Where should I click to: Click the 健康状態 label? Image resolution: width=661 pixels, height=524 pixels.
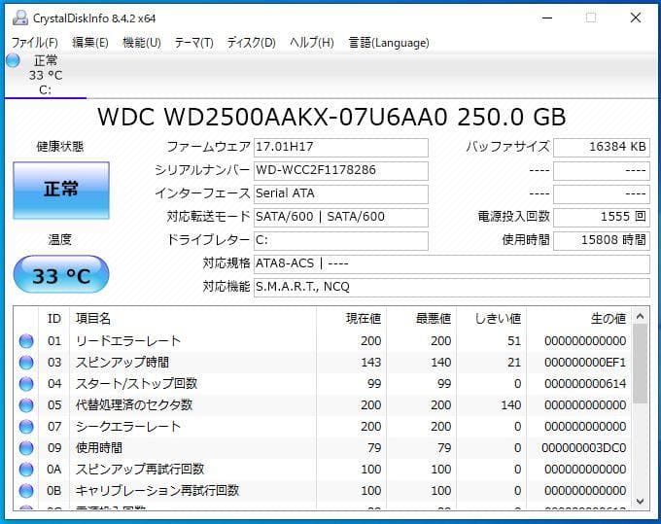tap(60, 147)
